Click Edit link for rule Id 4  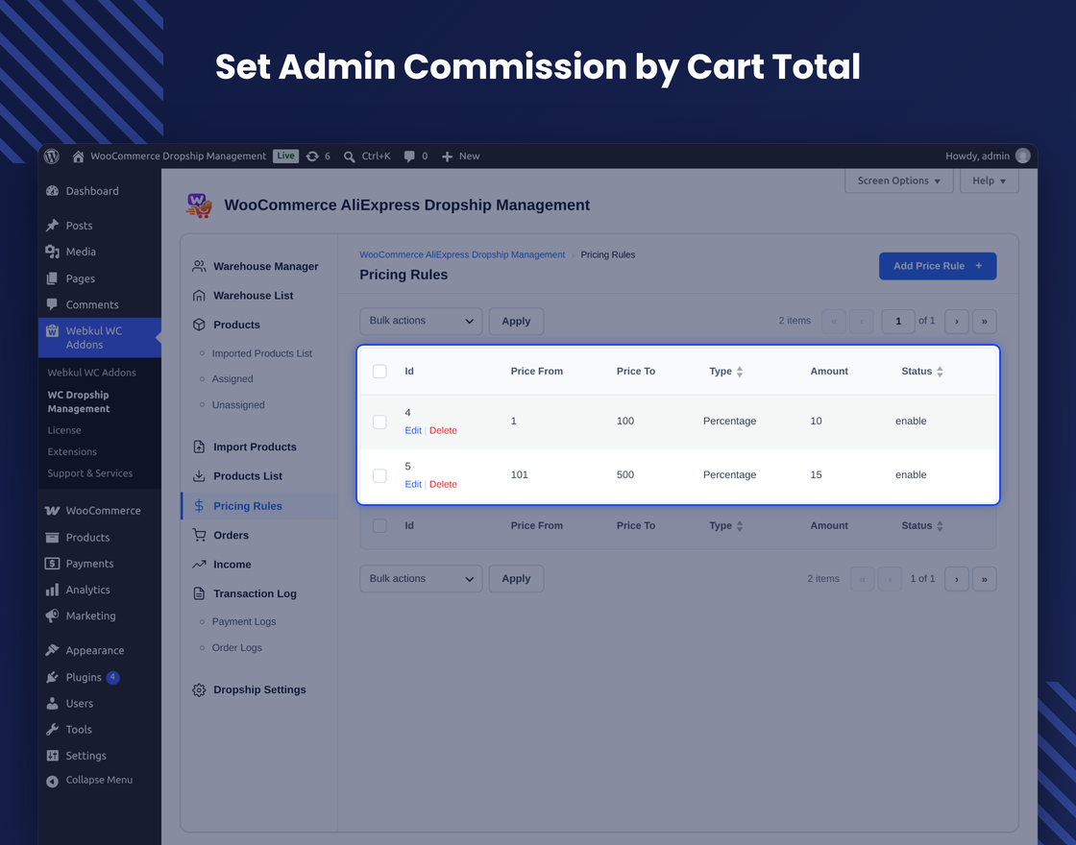(413, 431)
